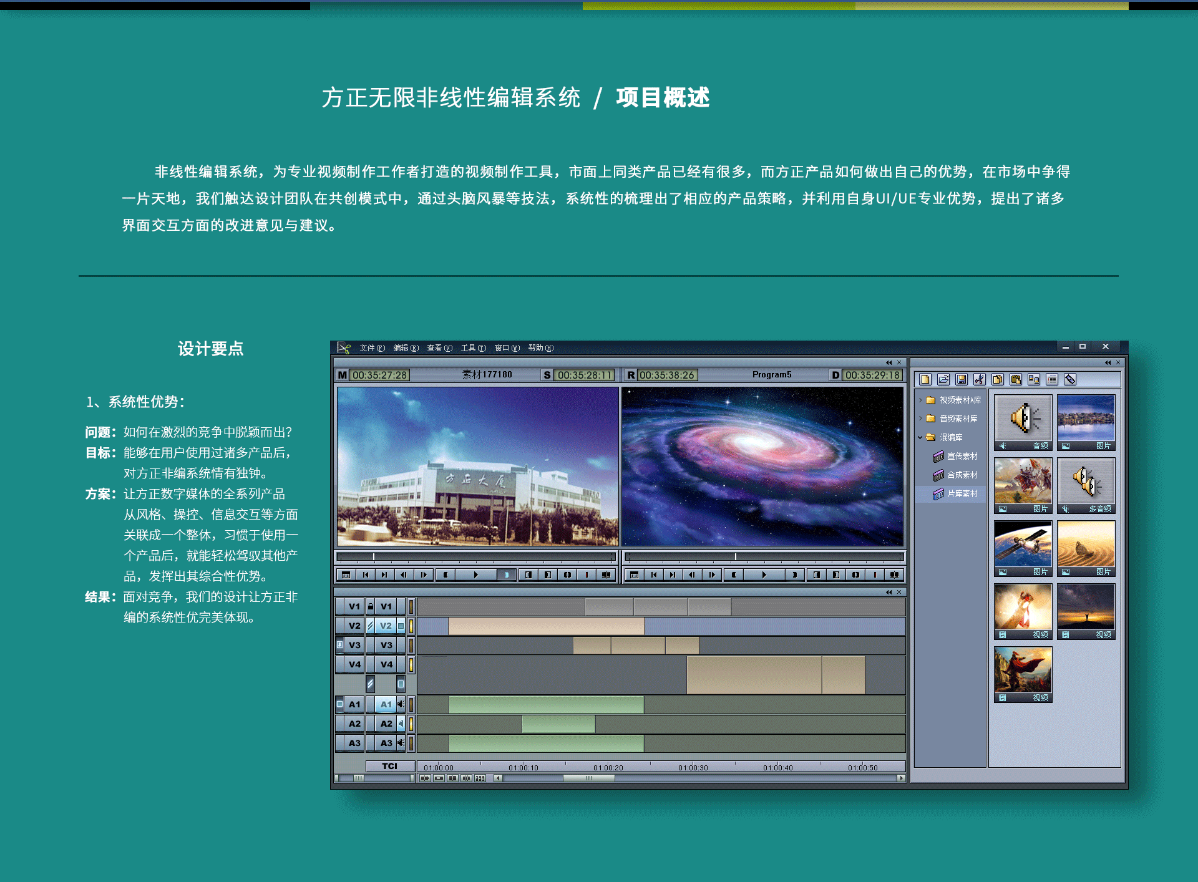This screenshot has height=882, width=1198.
Task: Mute the A3 track speaker
Action: coord(401,743)
